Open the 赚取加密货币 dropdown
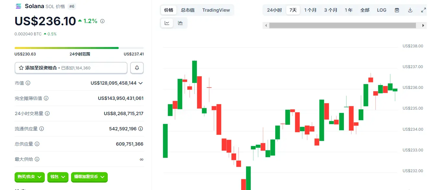Viewport: 428px width, 190px height. [x=89, y=177]
